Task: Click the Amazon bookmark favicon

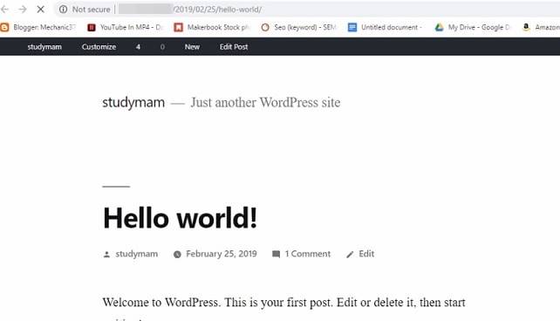Action: click(526, 27)
